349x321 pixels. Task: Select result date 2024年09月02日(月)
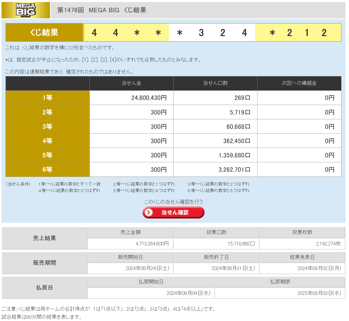[x=319, y=268]
